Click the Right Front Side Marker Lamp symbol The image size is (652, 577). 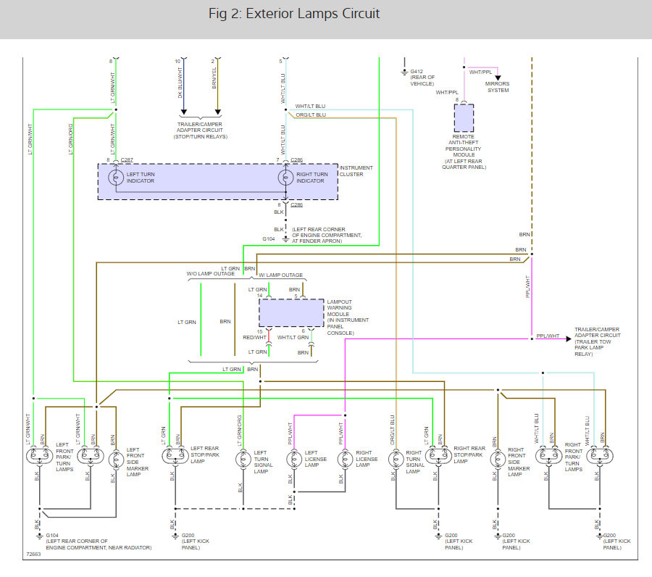click(x=498, y=460)
